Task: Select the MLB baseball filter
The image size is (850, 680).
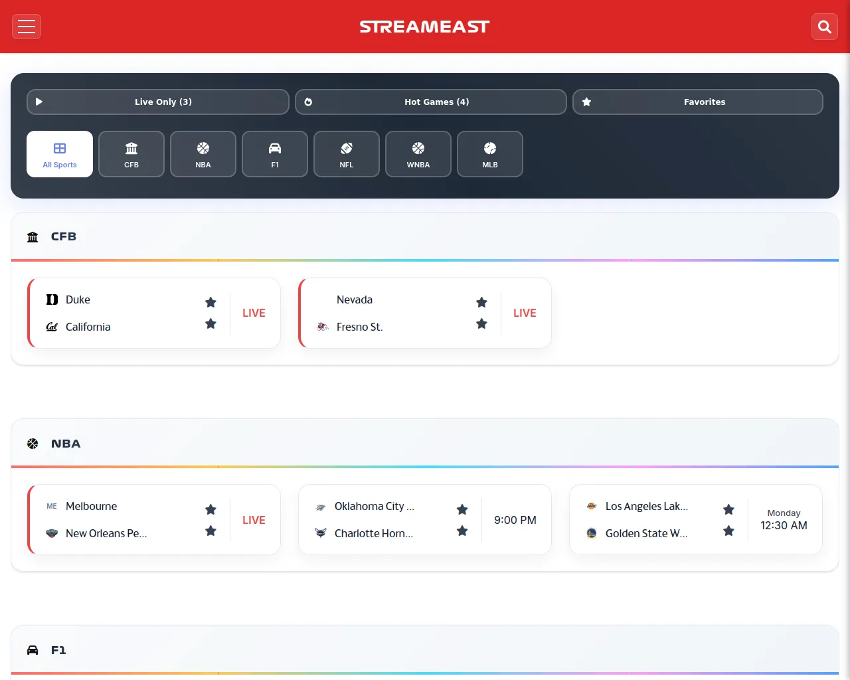Action: pos(490,154)
